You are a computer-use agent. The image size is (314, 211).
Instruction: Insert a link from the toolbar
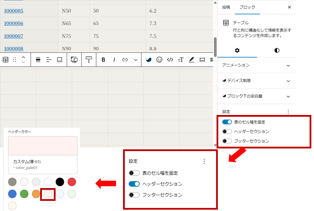125,59
